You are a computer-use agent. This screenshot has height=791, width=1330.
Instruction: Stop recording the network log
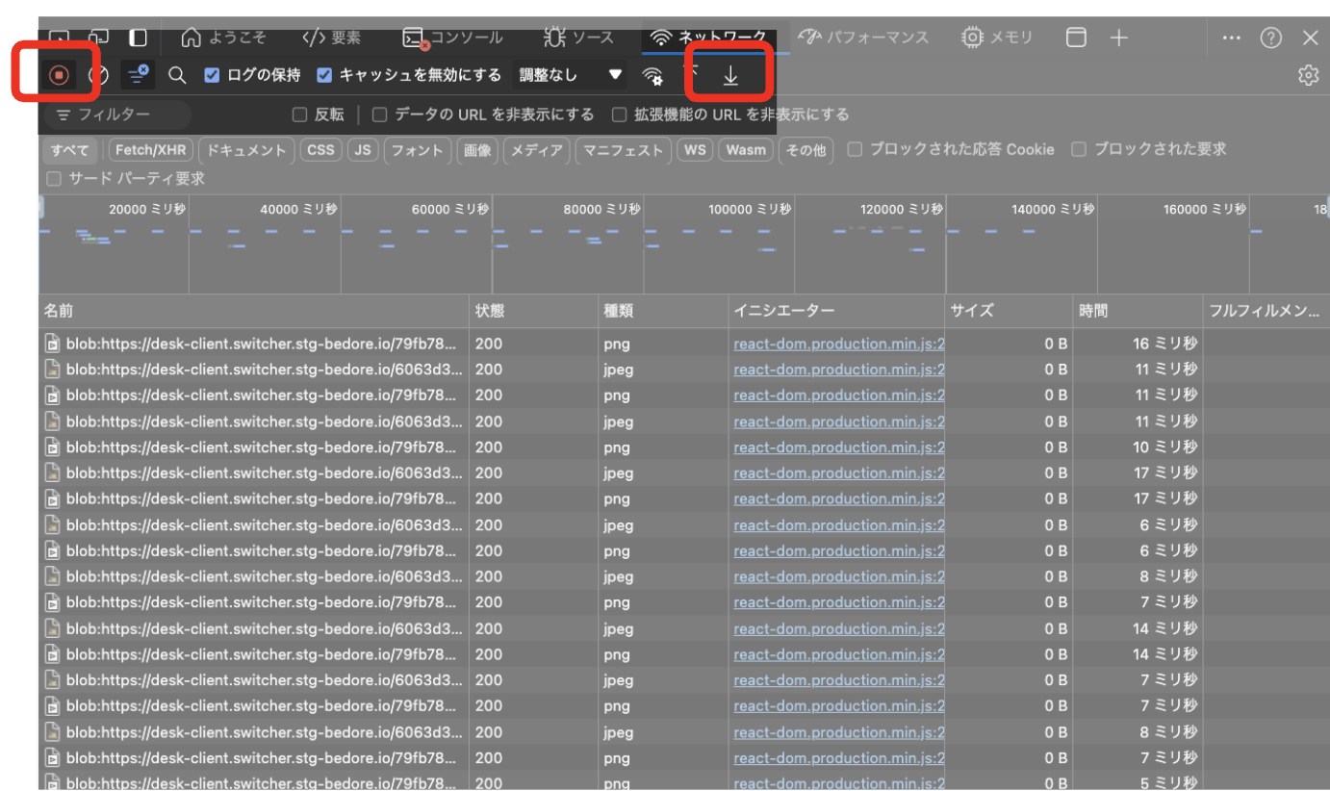(x=60, y=74)
